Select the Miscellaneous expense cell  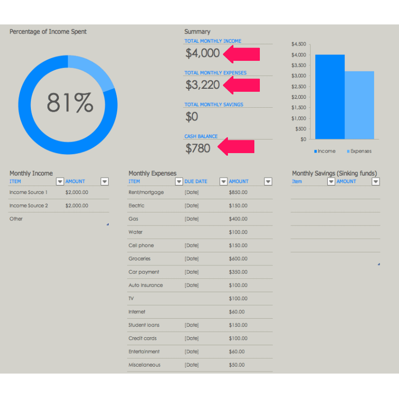pyautogui.click(x=144, y=365)
